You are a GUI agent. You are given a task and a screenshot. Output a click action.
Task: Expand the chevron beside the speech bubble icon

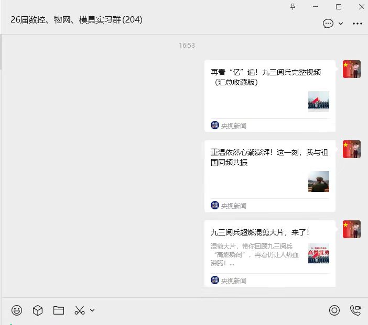tap(341, 24)
